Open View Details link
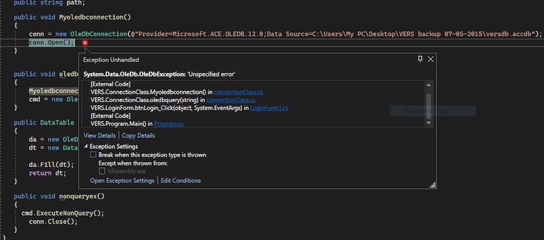The height and width of the screenshot is (240, 544). pos(100,135)
